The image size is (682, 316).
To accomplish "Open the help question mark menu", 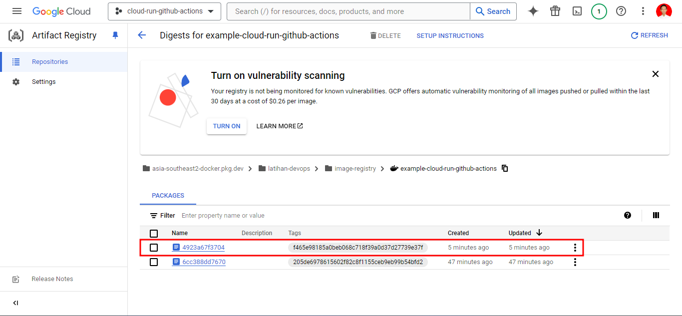I will tap(621, 11).
